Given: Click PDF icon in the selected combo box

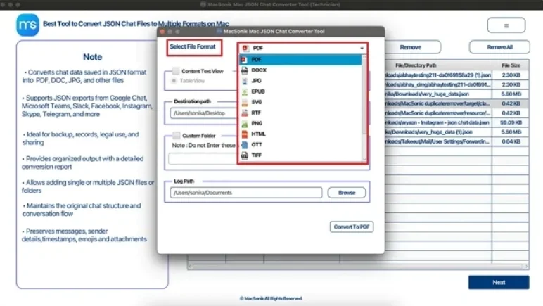Looking at the screenshot, I should [x=245, y=48].
